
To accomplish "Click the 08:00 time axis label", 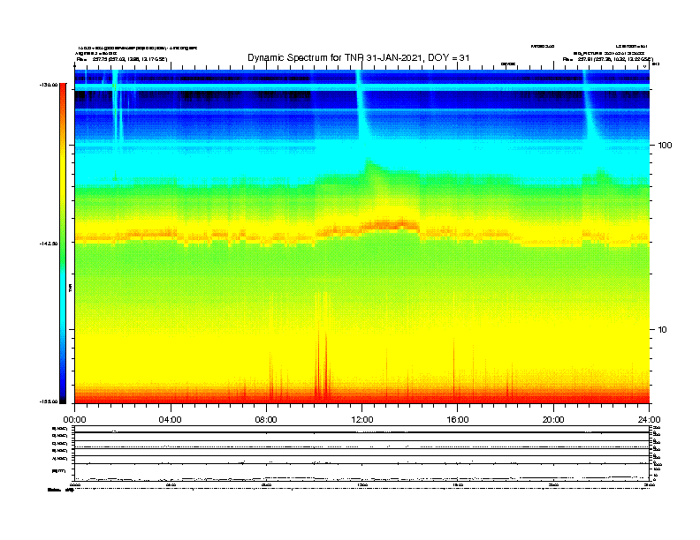I will pos(266,420).
